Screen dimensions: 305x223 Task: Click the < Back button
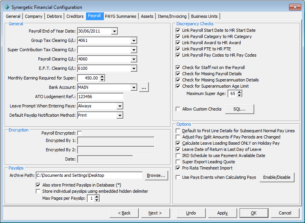point(124,213)
